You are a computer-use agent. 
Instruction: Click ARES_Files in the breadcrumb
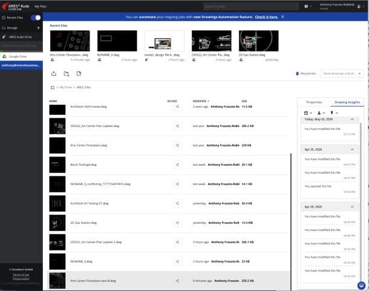[x=83, y=87]
